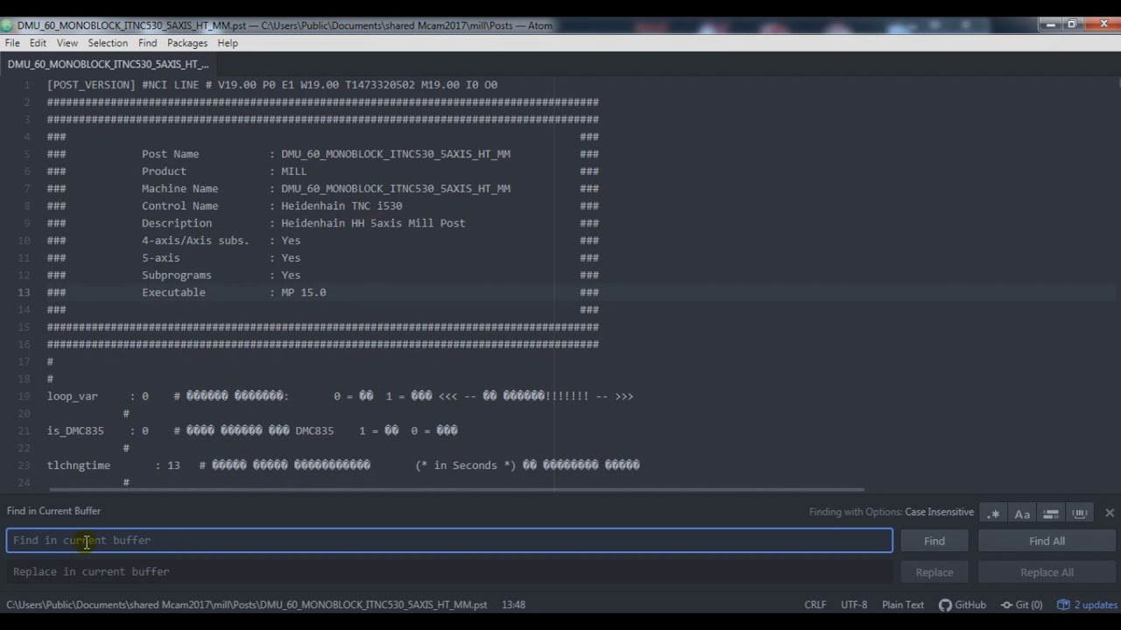This screenshot has height=630, width=1121.
Task: Click the 'Post Name' label in editor
Action: 171,154
